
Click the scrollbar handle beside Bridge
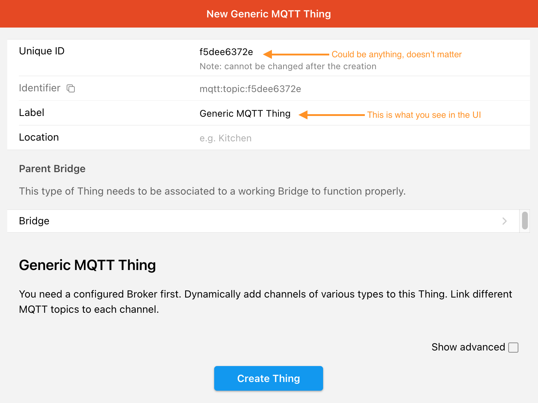525,221
